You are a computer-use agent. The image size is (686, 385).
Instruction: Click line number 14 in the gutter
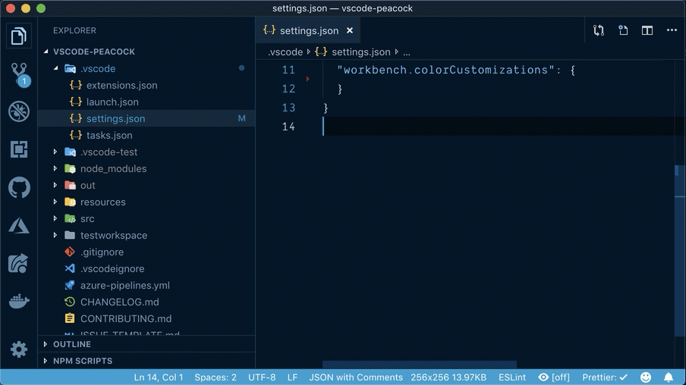(x=288, y=127)
